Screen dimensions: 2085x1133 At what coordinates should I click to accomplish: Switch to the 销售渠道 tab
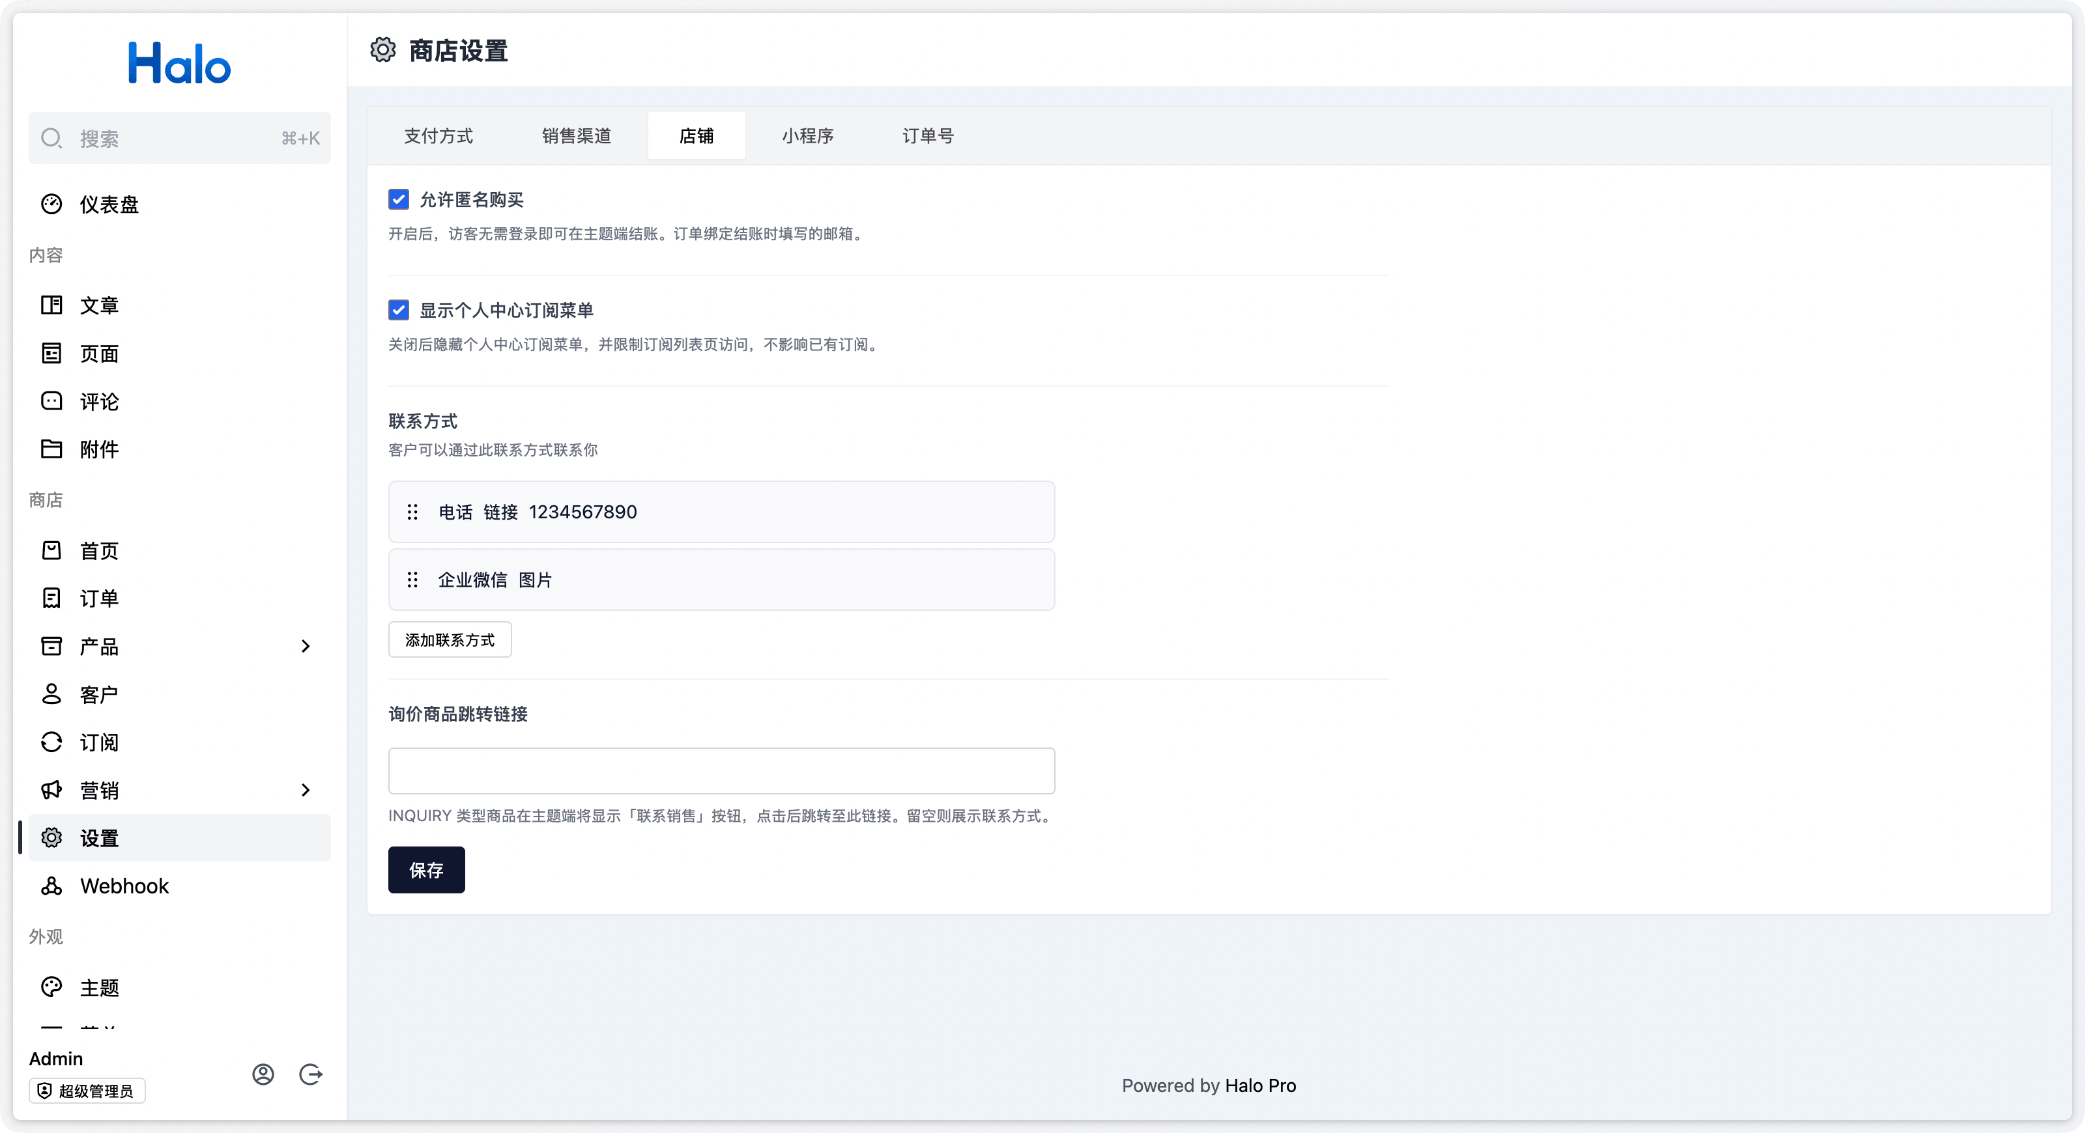pos(576,136)
